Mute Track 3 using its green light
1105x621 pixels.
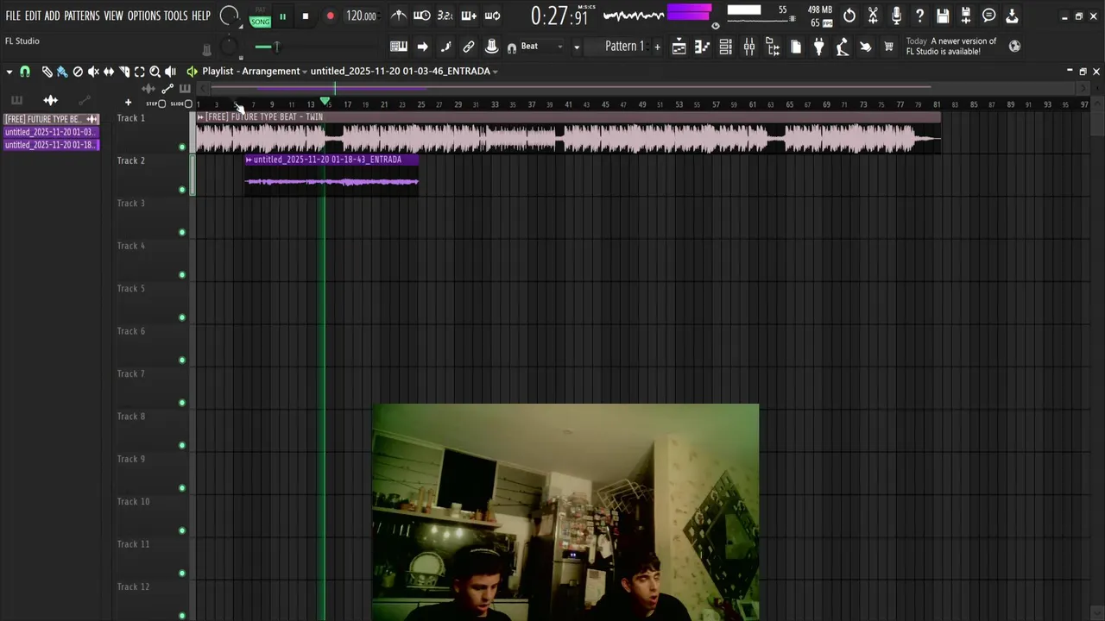(181, 232)
